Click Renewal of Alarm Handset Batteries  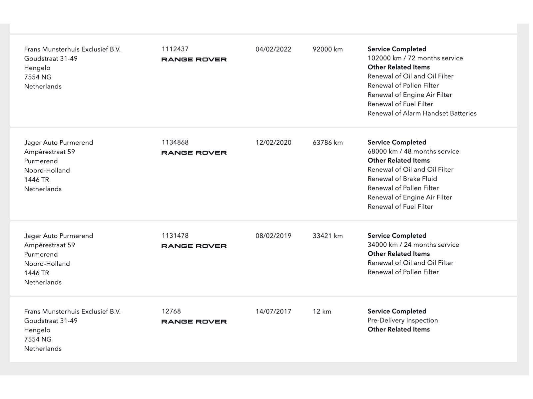[422, 113]
